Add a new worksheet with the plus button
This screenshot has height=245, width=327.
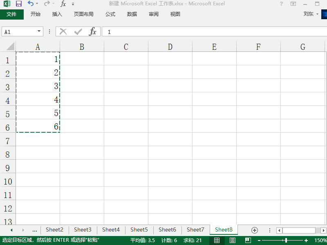pos(254,230)
